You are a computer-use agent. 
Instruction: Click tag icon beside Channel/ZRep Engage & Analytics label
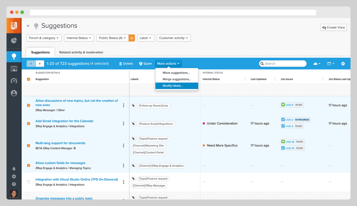(x=134, y=166)
